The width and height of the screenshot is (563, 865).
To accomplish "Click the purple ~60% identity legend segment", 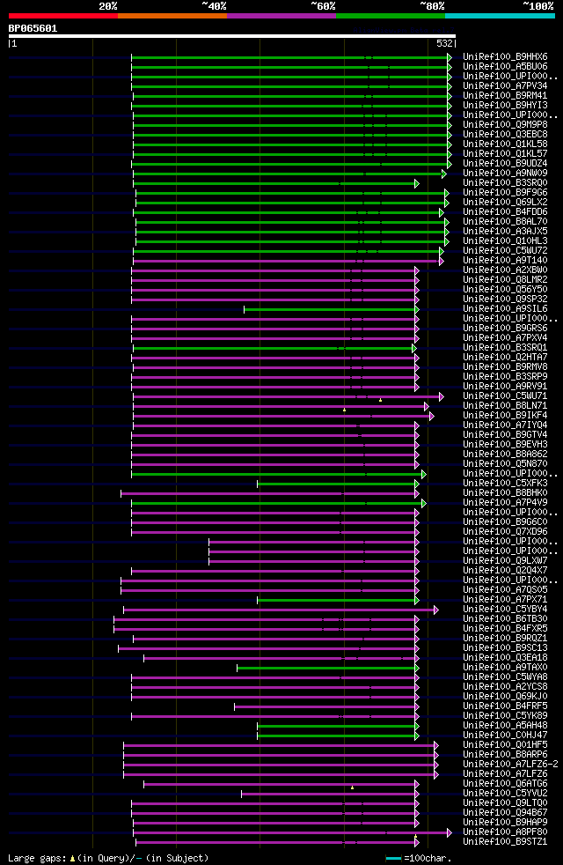I will point(281,16).
